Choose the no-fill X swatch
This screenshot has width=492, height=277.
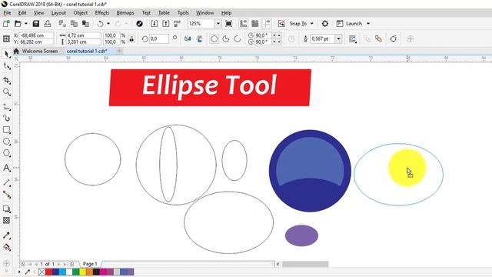[x=42, y=272]
